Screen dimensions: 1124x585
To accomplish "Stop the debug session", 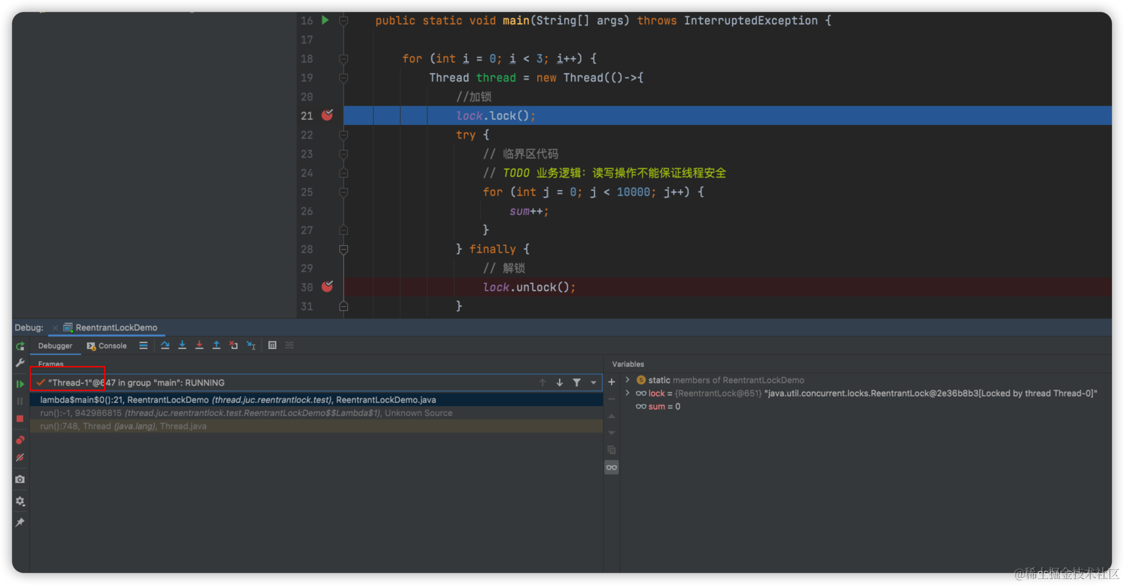I will point(20,419).
